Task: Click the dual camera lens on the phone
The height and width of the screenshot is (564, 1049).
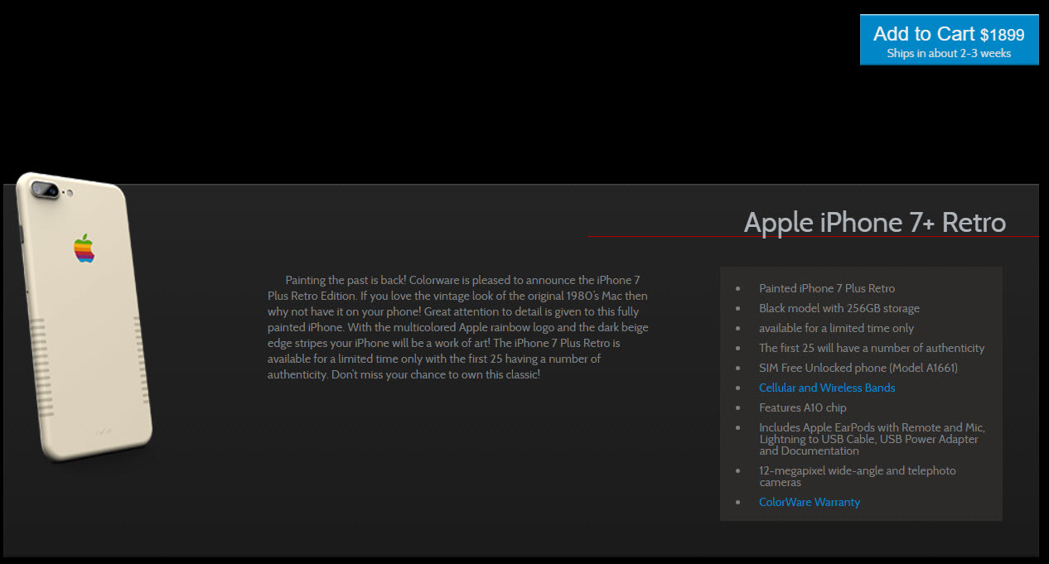Action: point(46,190)
